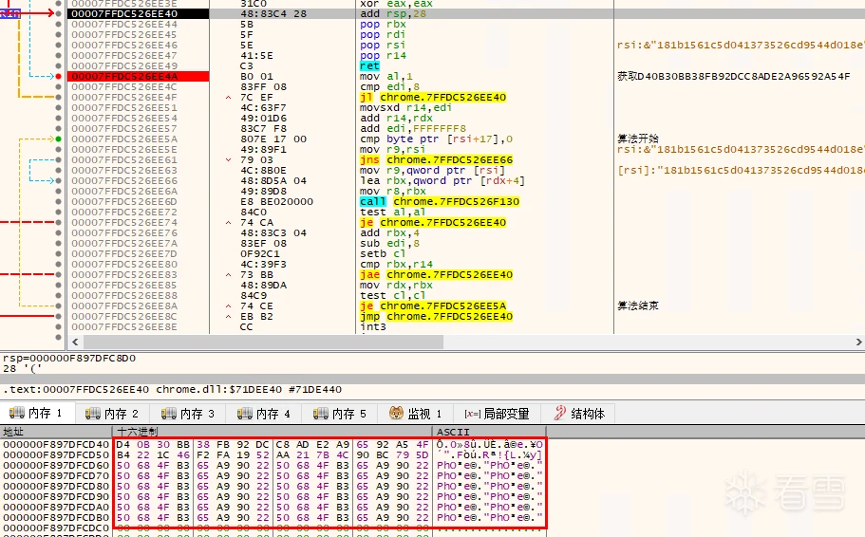Click jump target in 'jmp chrome.7FFDC526EE40'
This screenshot has width=865, height=537.
pos(450,317)
